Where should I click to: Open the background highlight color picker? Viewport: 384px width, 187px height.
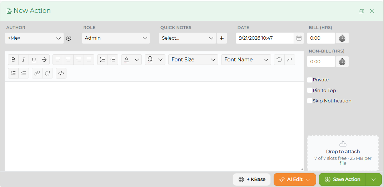[155, 60]
